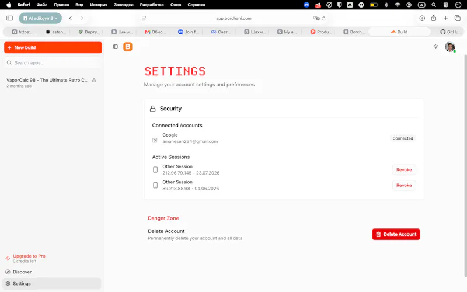The width and height of the screenshot is (467, 292).
Task: Click the Google account icon
Action: tap(155, 140)
